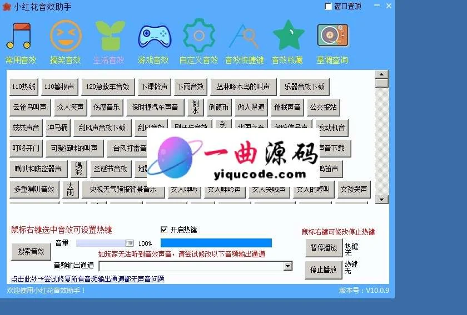Open the 基调查询 turntable icon
Image resolution: width=467 pixels, height=315 pixels.
332,35
